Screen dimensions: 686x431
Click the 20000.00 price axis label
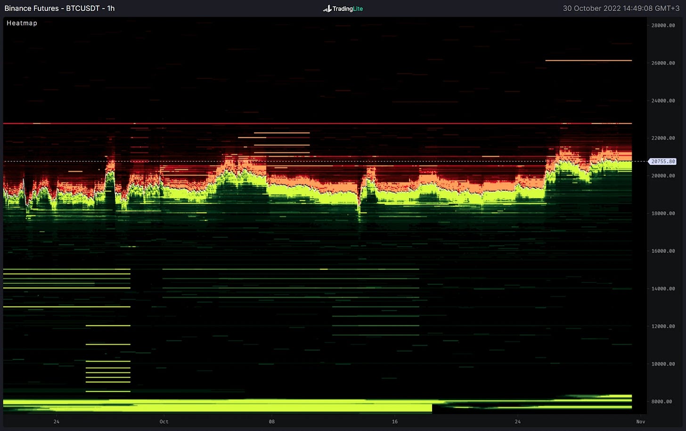(663, 176)
